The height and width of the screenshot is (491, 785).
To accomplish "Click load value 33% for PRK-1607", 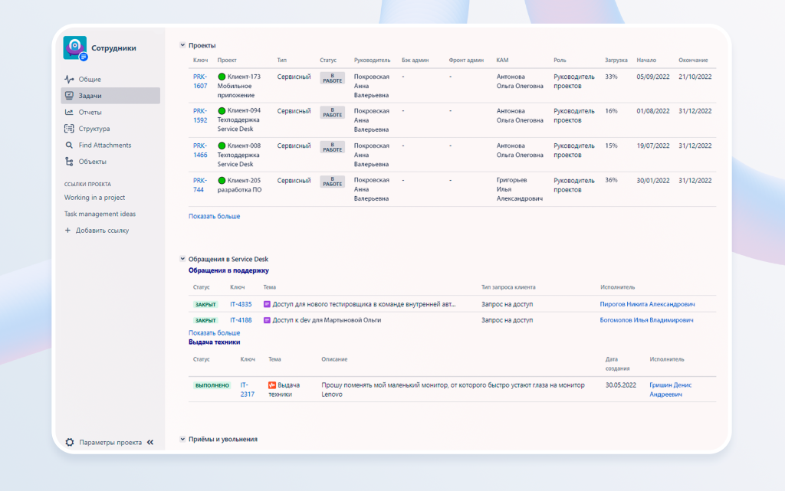I will click(x=611, y=77).
